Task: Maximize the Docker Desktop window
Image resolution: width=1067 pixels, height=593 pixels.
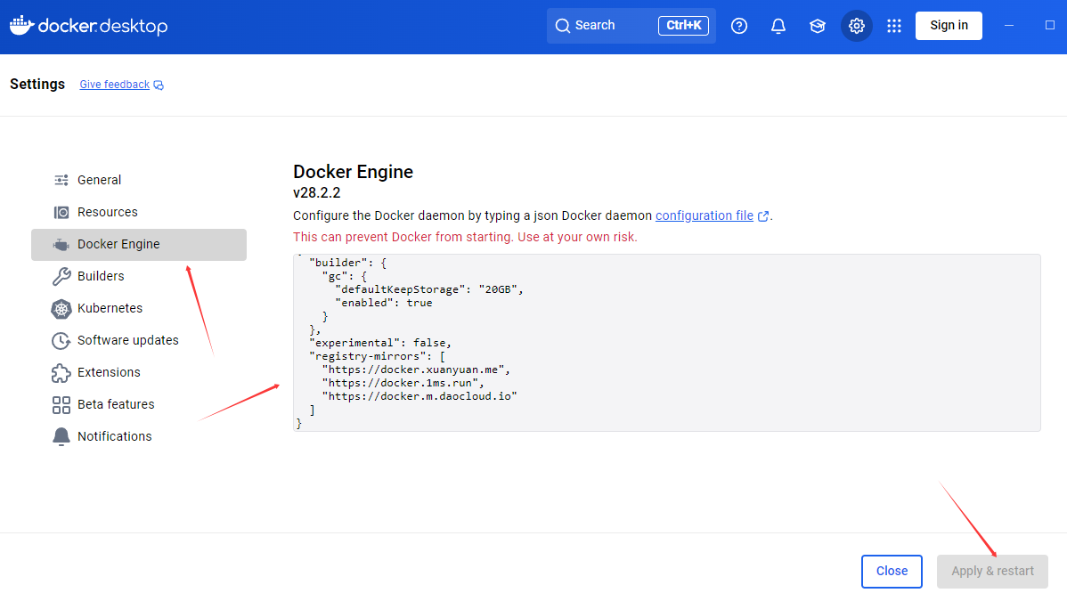Action: (1050, 25)
